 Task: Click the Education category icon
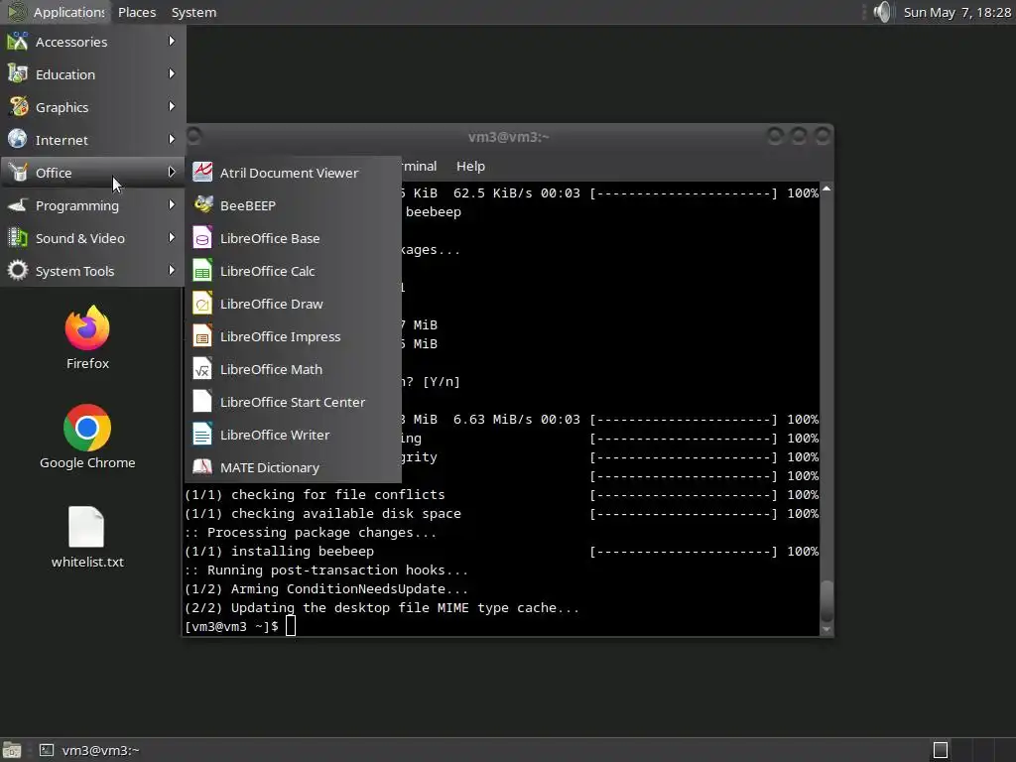click(x=18, y=73)
